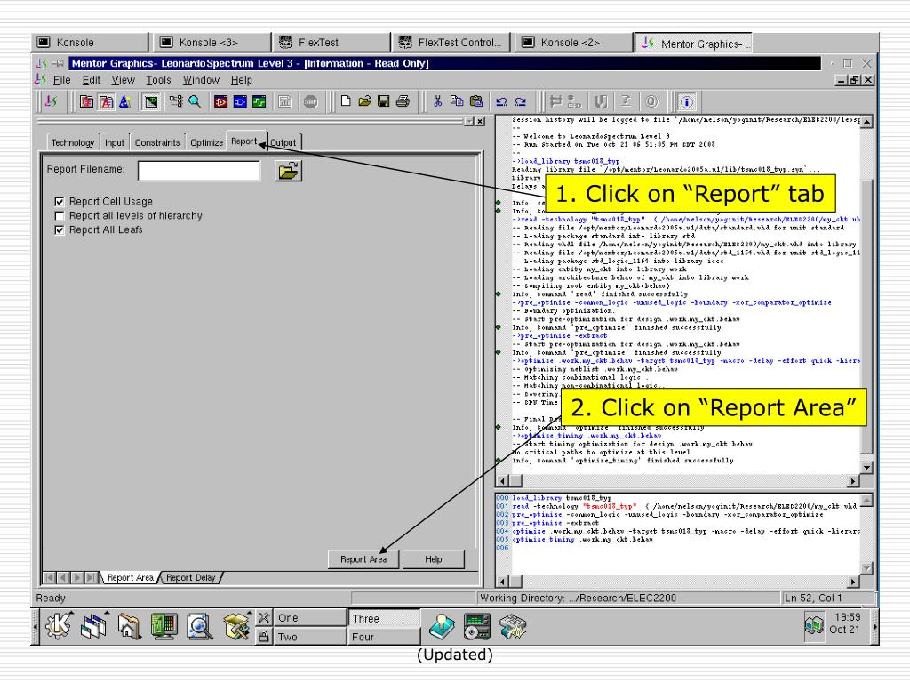Click the Copy toolbar icon
The image size is (910, 683).
coord(457,101)
